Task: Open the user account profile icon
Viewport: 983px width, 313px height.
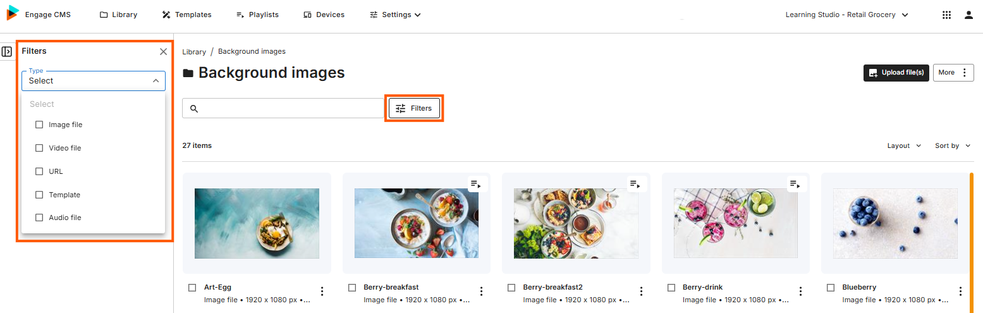Action: pos(968,15)
